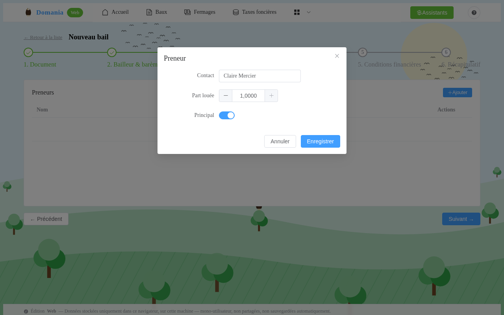Click the green Web edition badge
Image resolution: width=504 pixels, height=315 pixels.
75,13
